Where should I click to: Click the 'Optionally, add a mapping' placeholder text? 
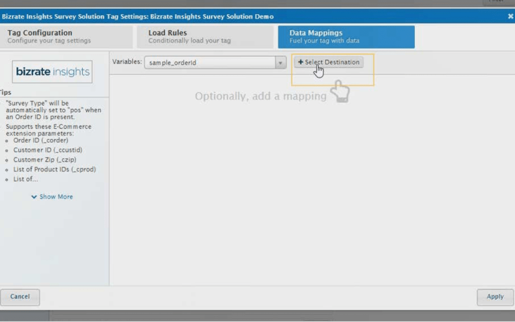click(261, 96)
